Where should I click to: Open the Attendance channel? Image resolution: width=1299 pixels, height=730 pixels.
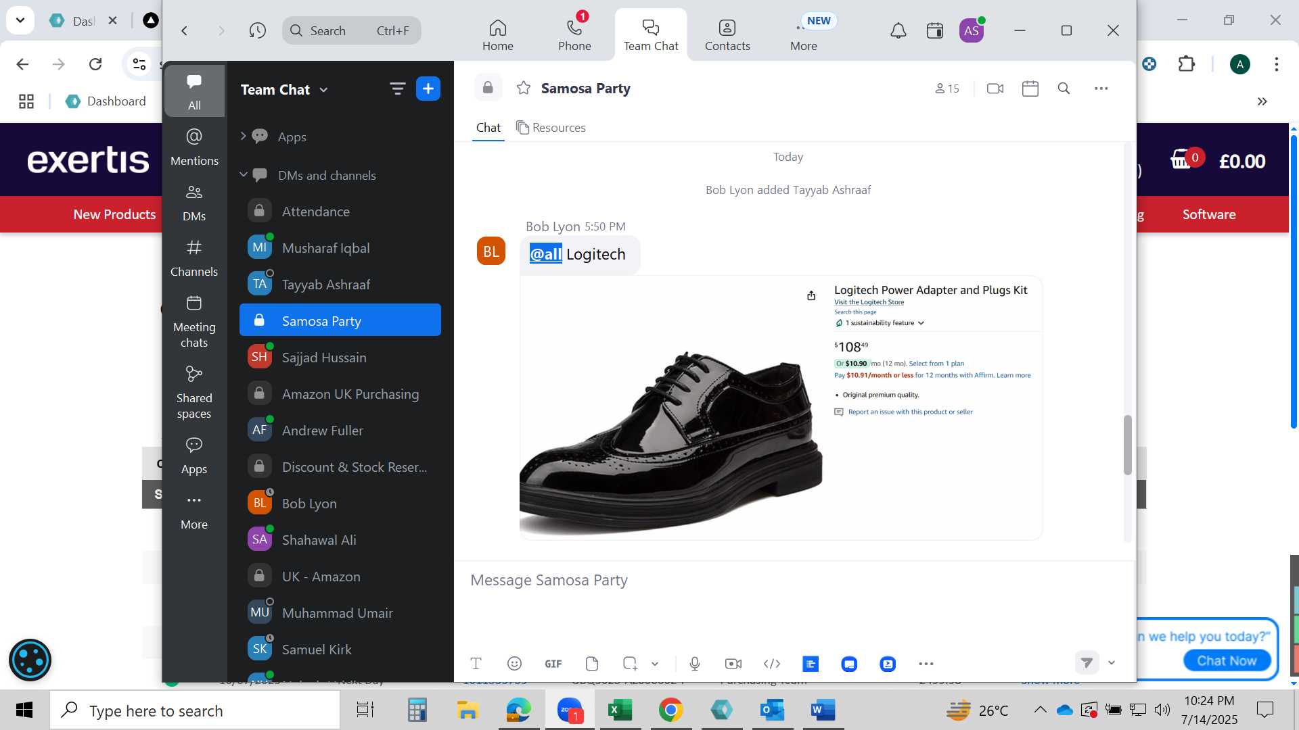coord(340,212)
